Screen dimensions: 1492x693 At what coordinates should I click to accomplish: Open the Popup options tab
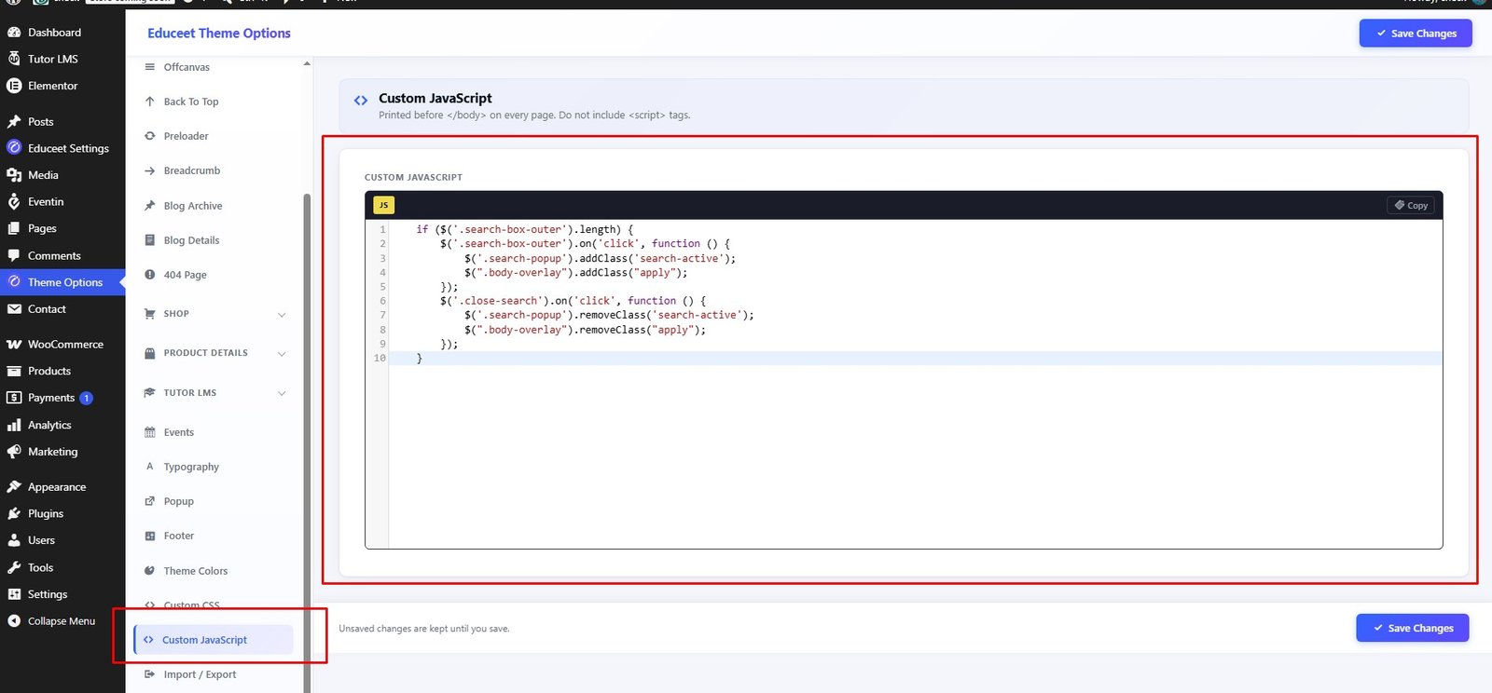click(x=214, y=501)
